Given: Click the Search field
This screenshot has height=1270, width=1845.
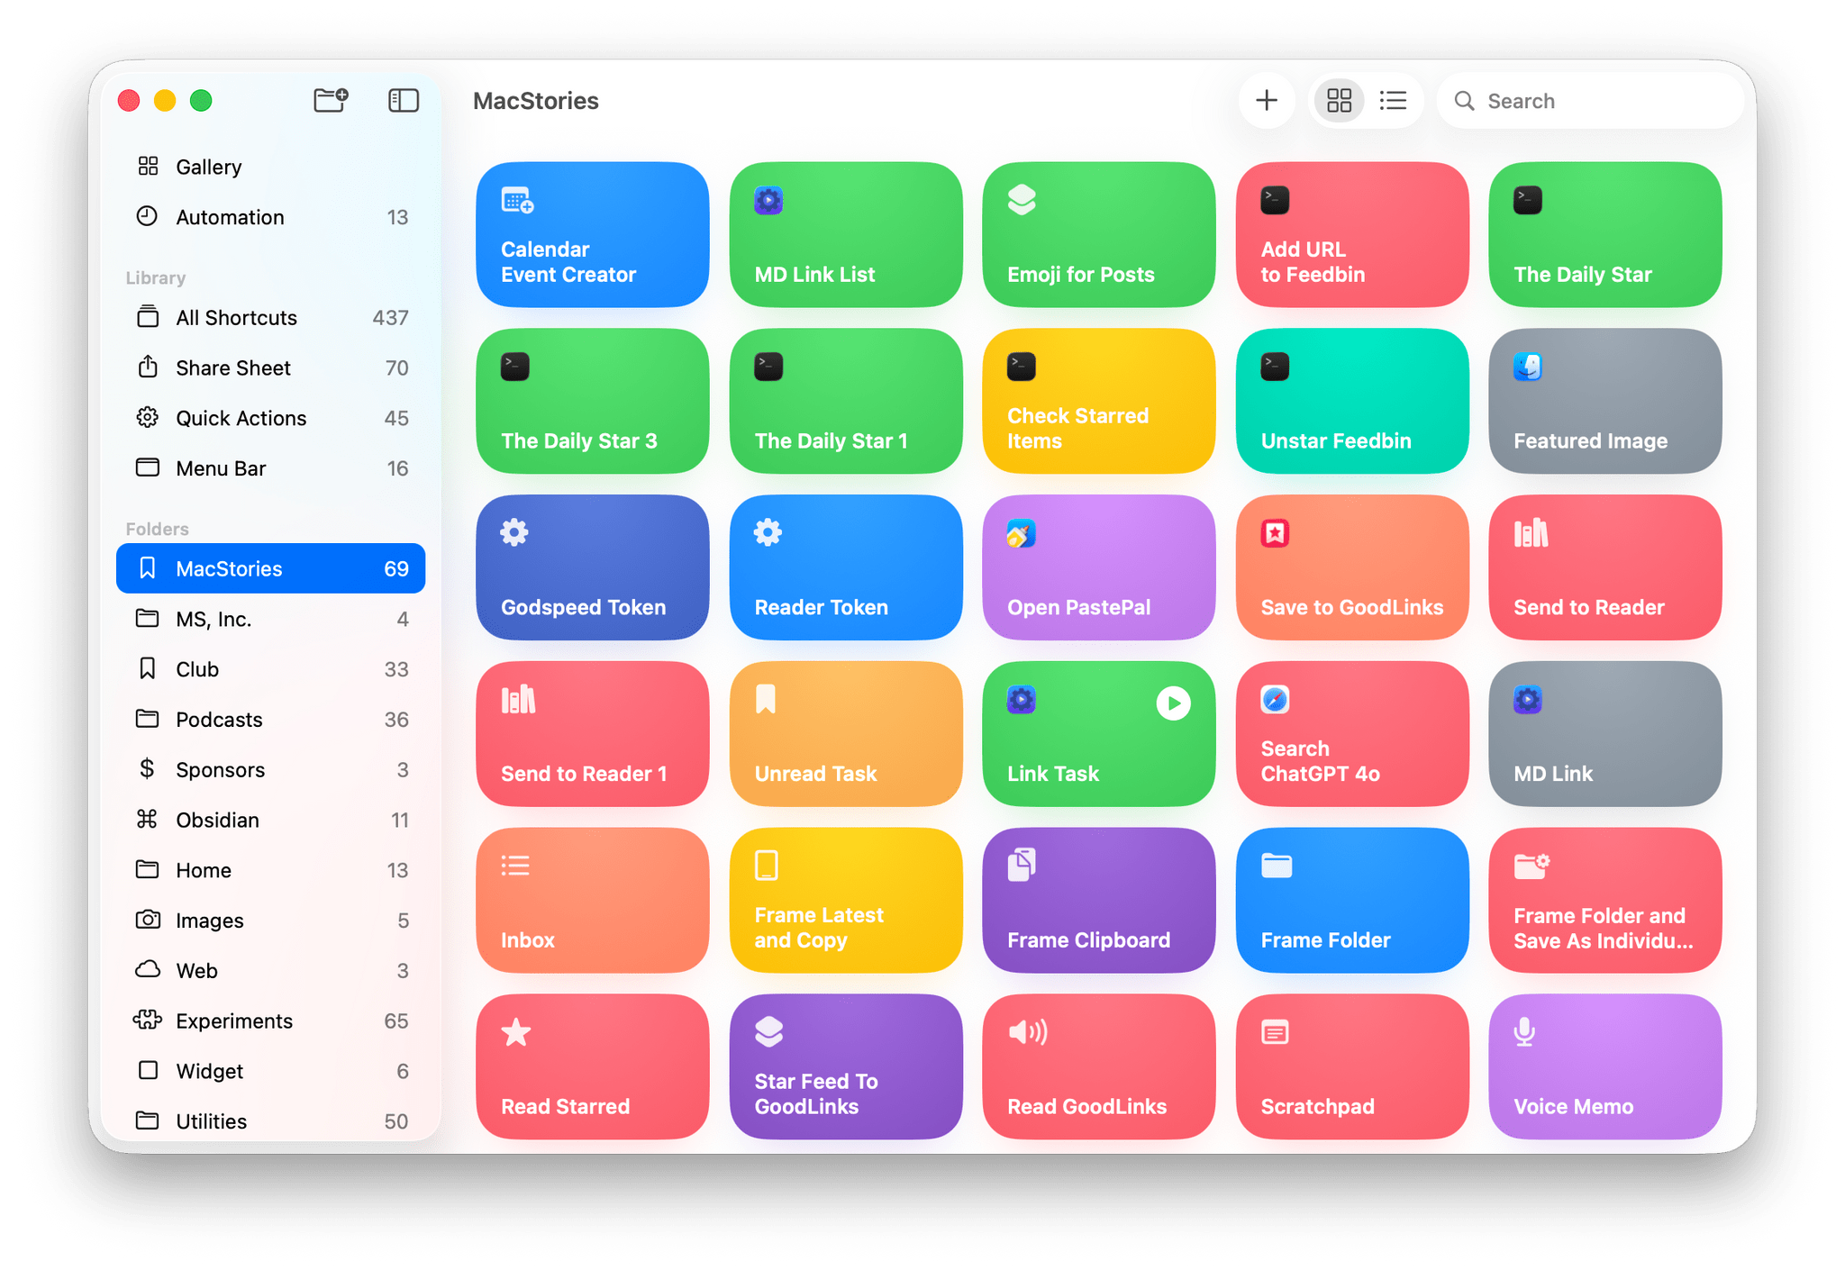Looking at the screenshot, I should tap(1591, 100).
